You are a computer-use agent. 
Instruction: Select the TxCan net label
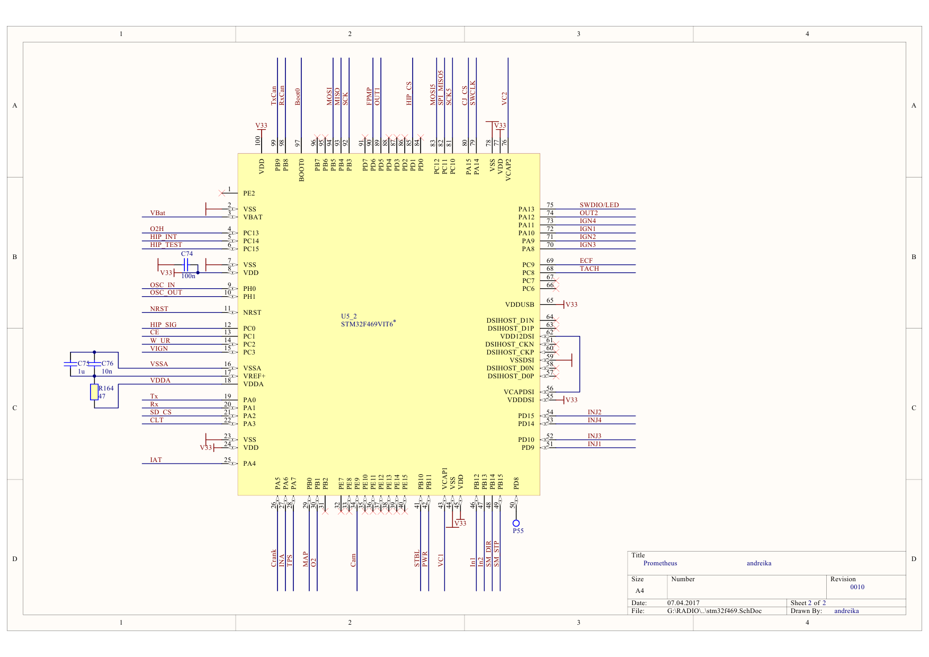(274, 96)
